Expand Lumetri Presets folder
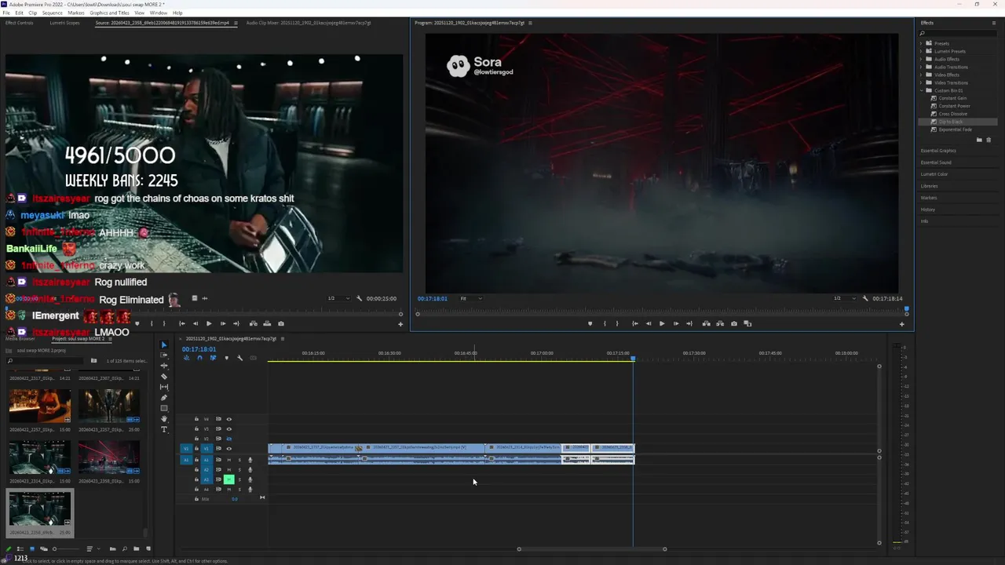Image resolution: width=1005 pixels, height=565 pixels. click(x=922, y=51)
